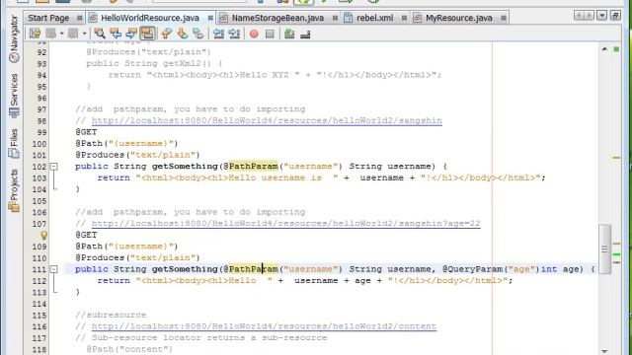The height and width of the screenshot is (355, 632).
Task: Collapse the code fold at line 111
Action: coord(53,269)
